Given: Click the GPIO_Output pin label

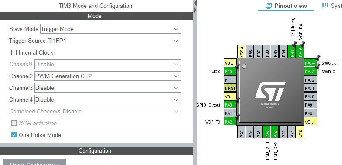Looking at the screenshot, I should click(209, 105).
